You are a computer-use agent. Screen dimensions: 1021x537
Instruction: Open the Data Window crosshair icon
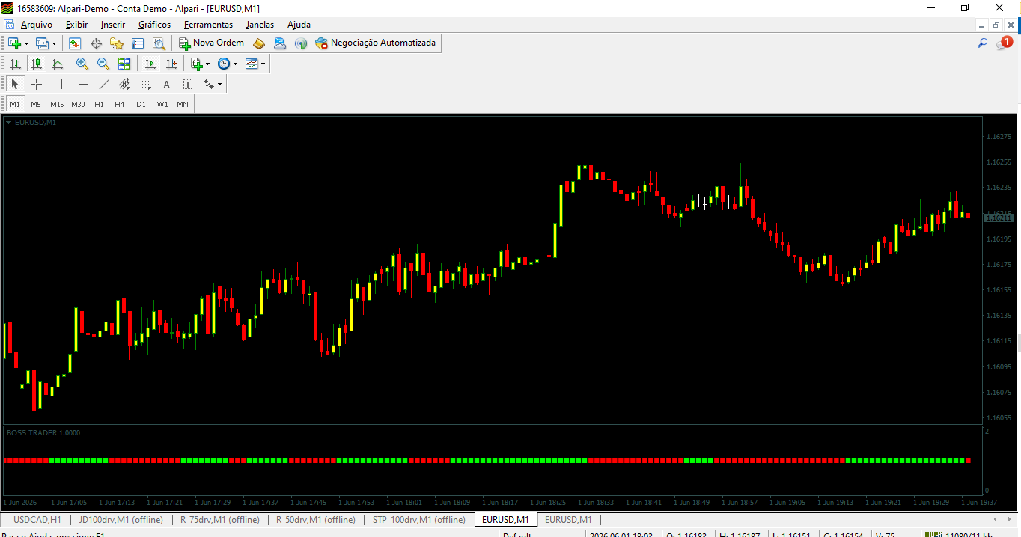click(96, 43)
